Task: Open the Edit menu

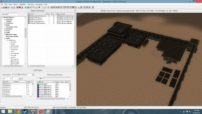Action: pos(6,4)
